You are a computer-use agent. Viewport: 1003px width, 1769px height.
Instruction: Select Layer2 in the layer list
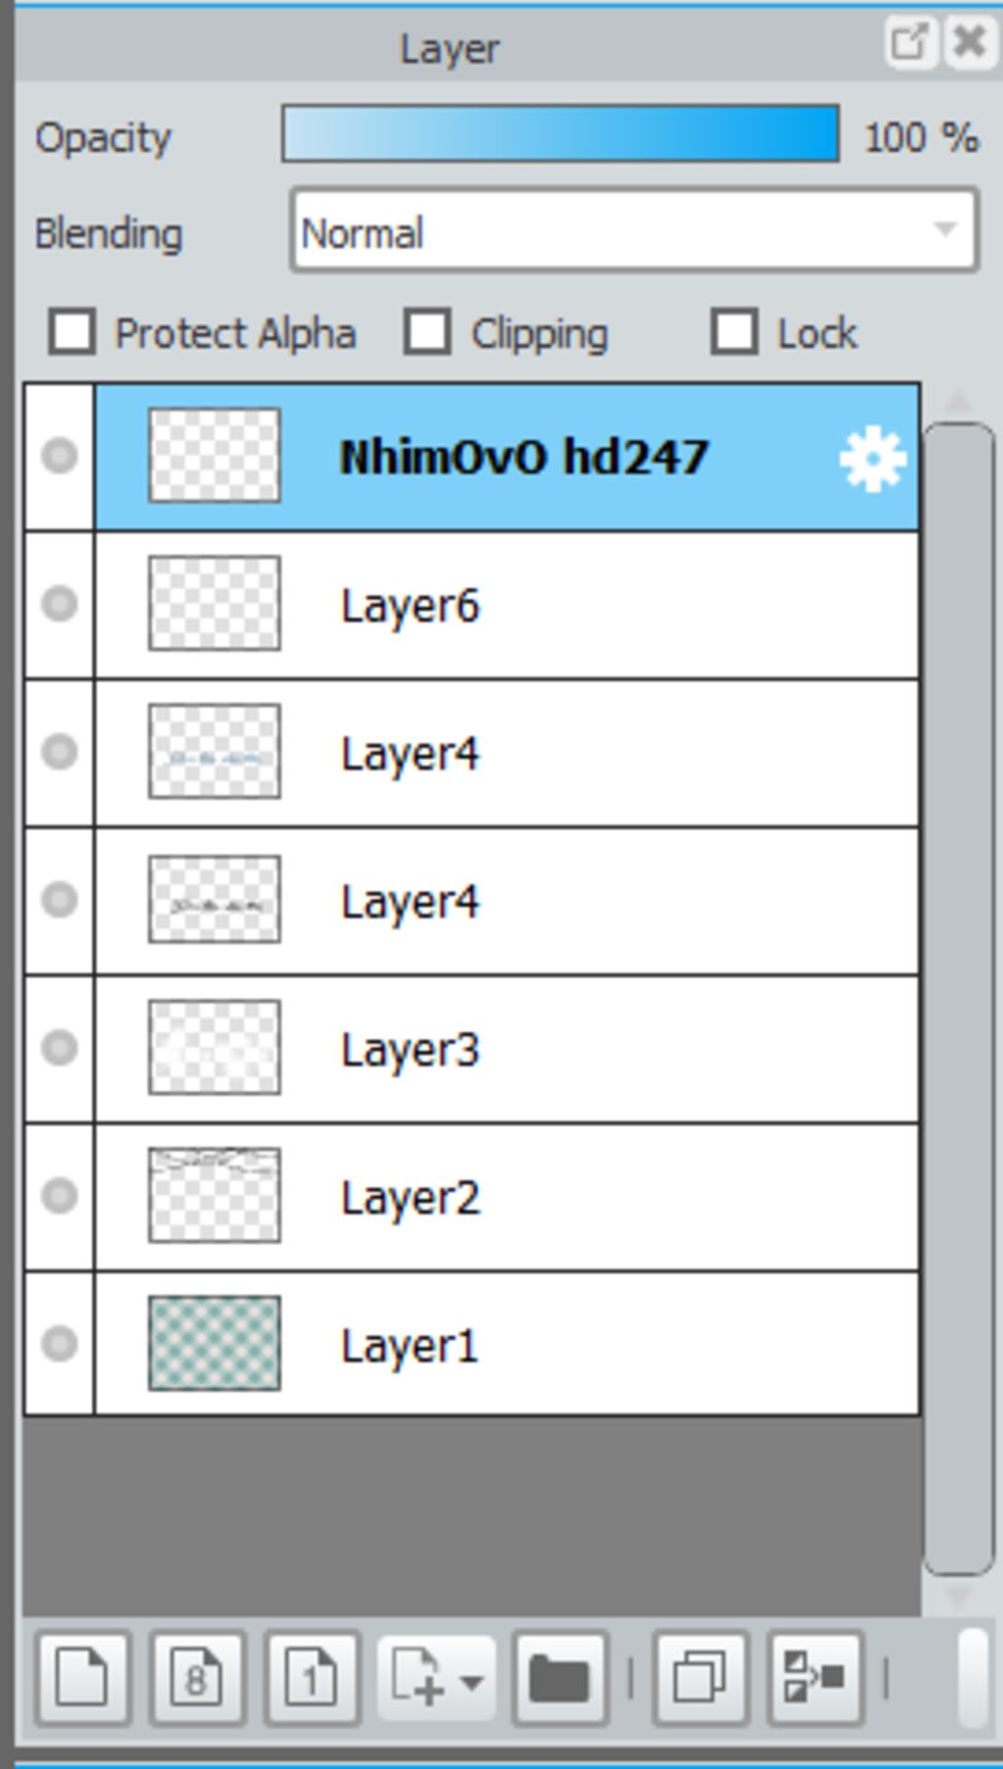click(x=507, y=1197)
